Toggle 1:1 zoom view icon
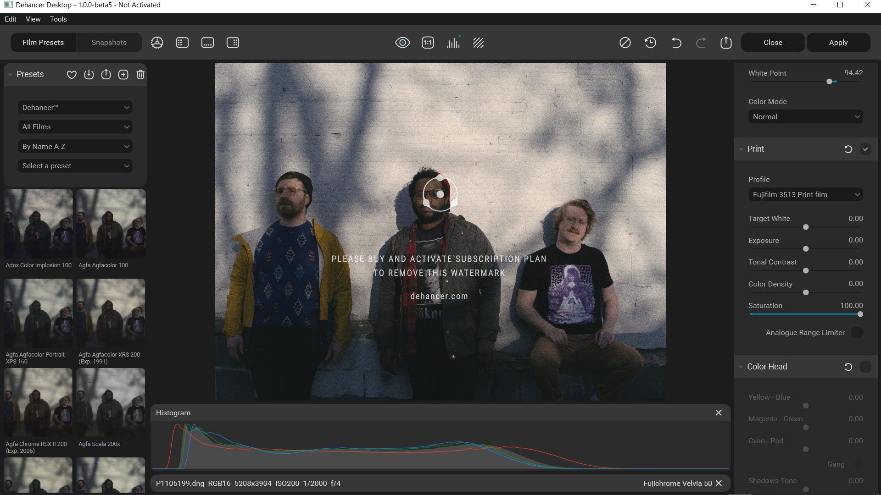The width and height of the screenshot is (881, 495). coord(428,43)
